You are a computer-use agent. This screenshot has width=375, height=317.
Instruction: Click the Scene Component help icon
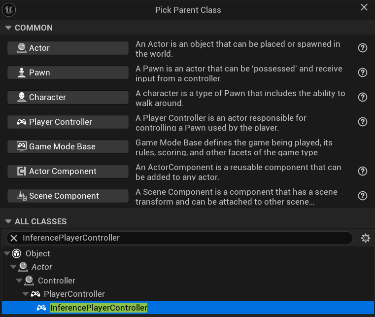pos(363,196)
